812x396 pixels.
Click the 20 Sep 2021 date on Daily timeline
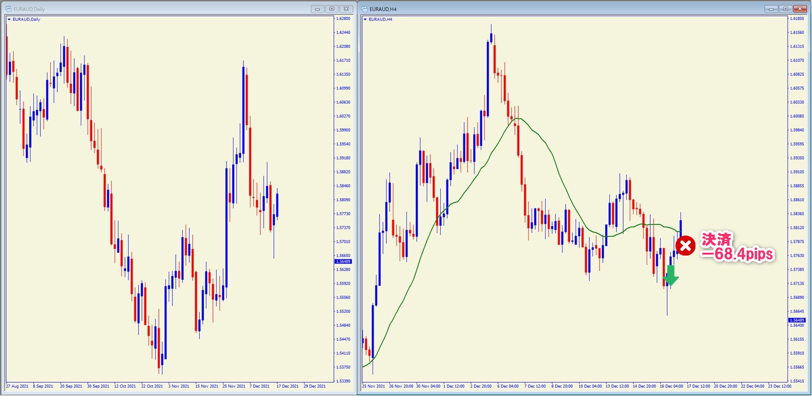click(x=71, y=386)
